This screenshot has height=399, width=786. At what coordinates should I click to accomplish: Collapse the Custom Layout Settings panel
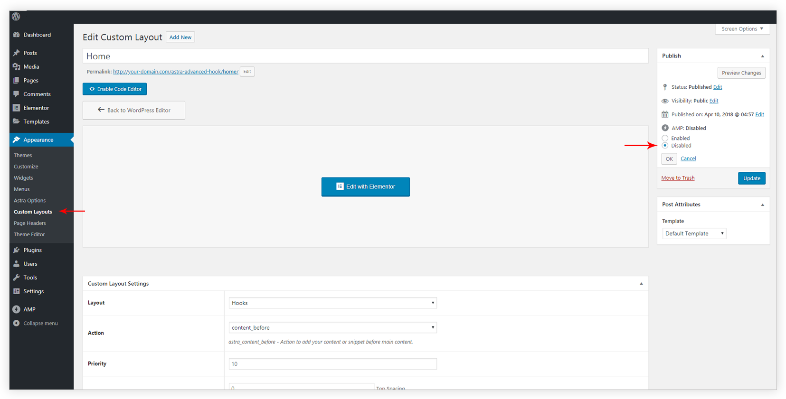[x=641, y=284]
